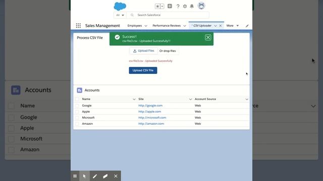Expand the Employees tab chevron
Screen dimensions: 323x181
[146, 26]
